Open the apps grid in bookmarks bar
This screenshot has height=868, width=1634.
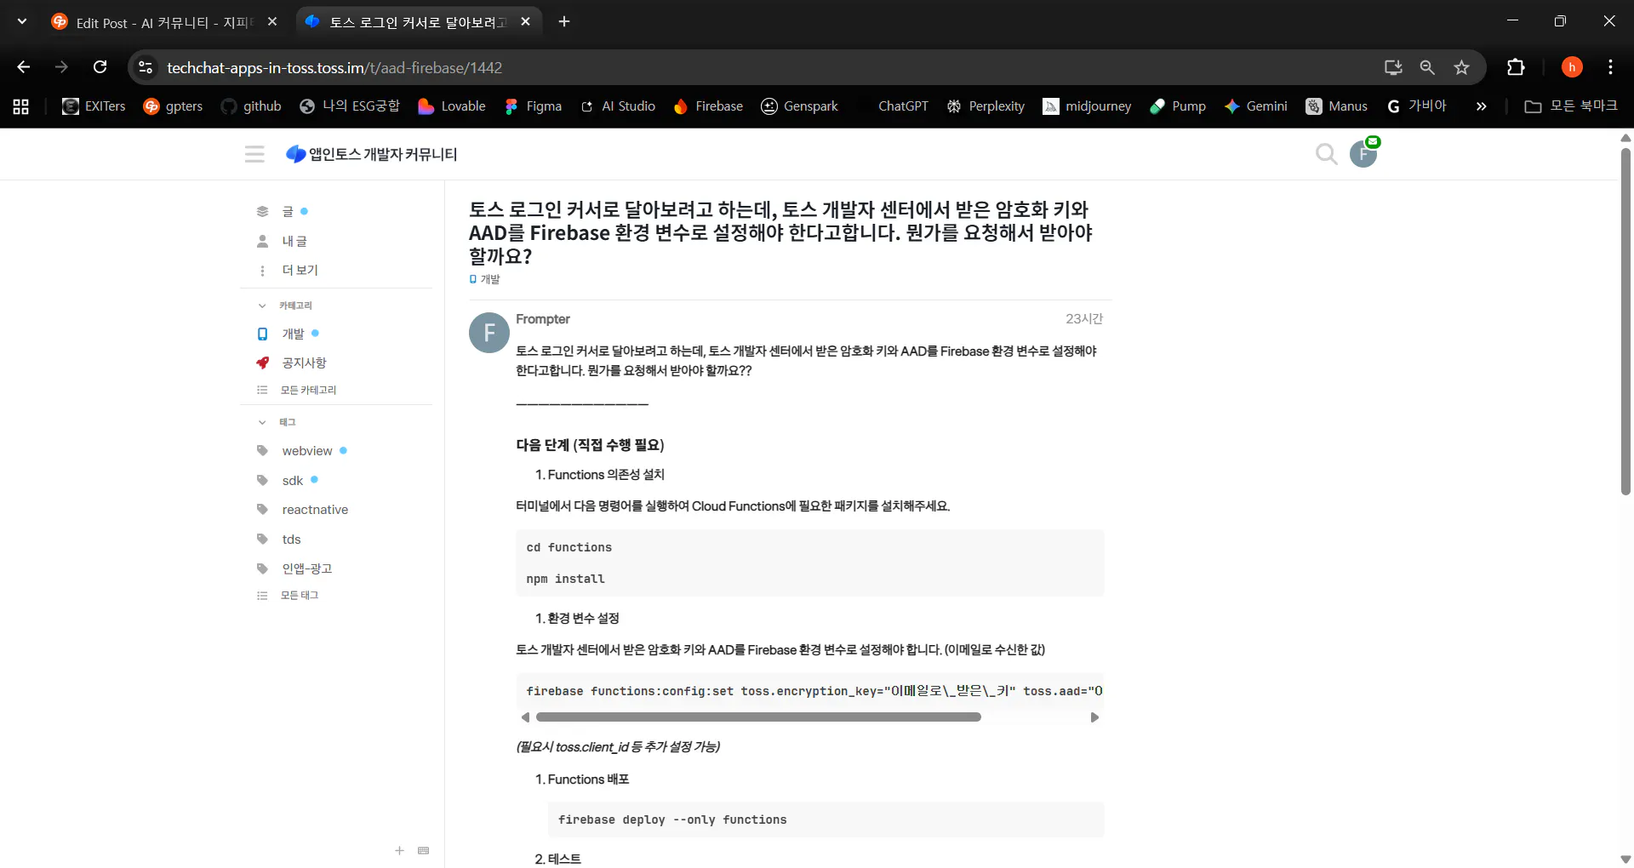[21, 106]
